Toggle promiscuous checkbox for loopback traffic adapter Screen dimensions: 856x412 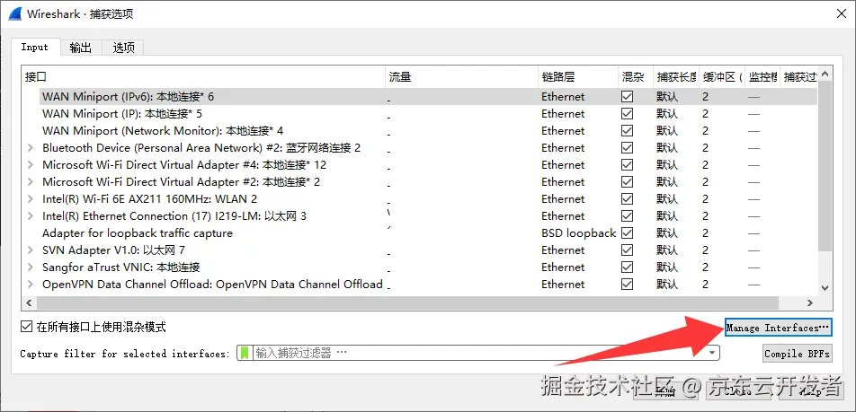pyautogui.click(x=628, y=232)
